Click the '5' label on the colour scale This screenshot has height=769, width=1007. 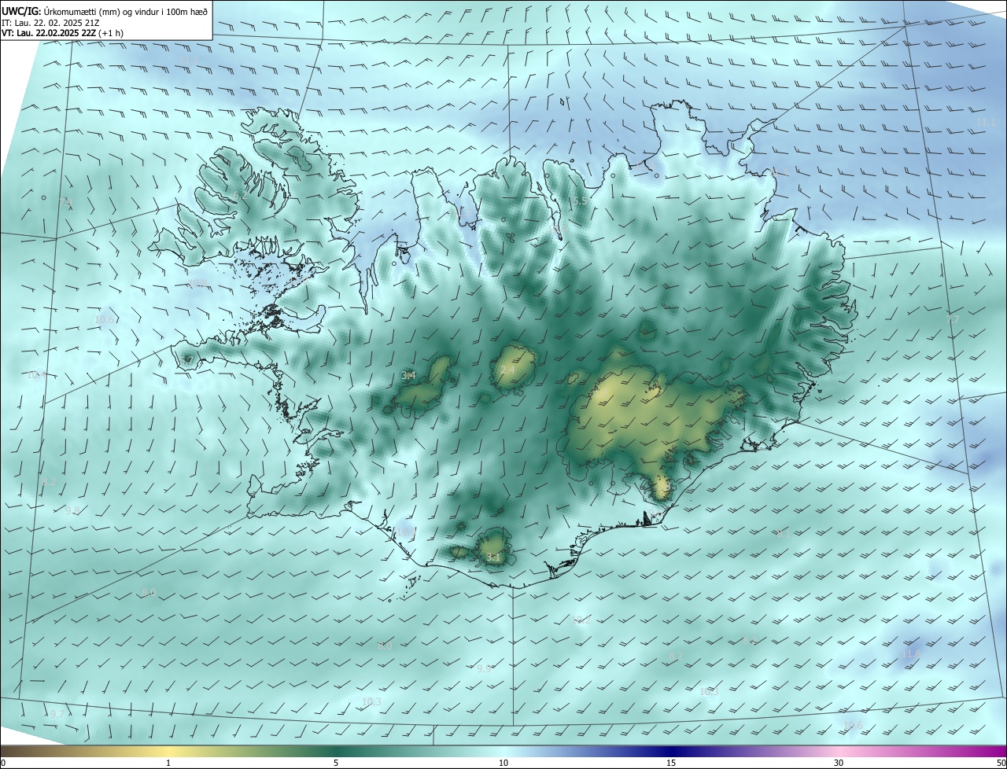click(x=336, y=763)
